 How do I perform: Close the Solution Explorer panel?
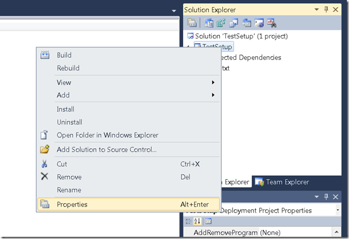tap(335, 10)
